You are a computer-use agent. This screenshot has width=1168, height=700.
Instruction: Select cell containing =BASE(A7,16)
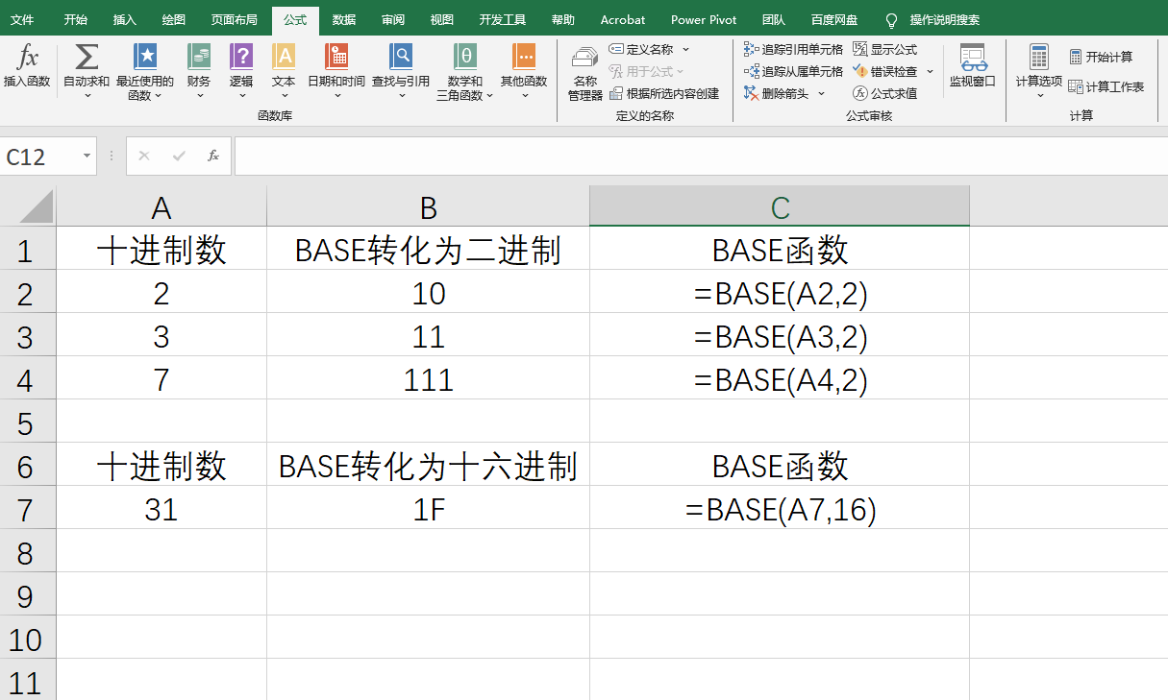tap(780, 509)
